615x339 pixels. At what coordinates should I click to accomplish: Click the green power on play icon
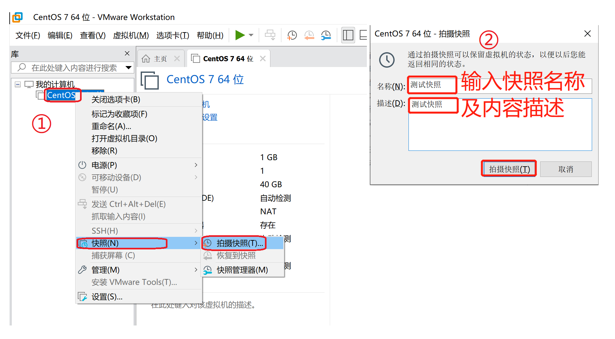240,35
